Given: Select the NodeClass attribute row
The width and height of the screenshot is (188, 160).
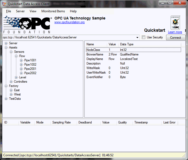Looking at the screenshot, I should 134,50.
